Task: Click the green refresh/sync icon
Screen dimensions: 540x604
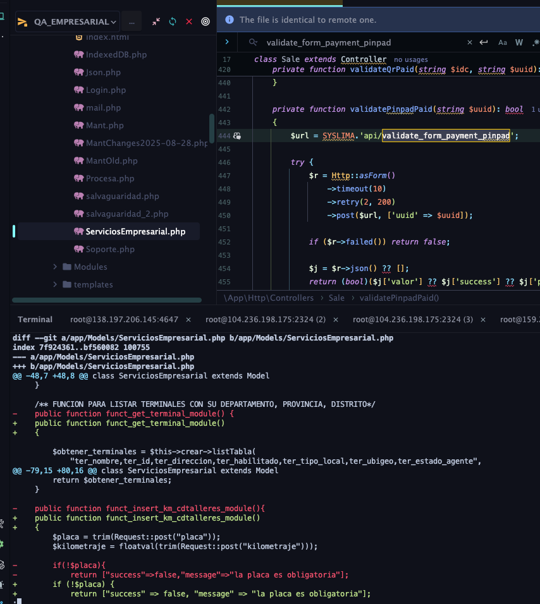Action: pyautogui.click(x=172, y=21)
